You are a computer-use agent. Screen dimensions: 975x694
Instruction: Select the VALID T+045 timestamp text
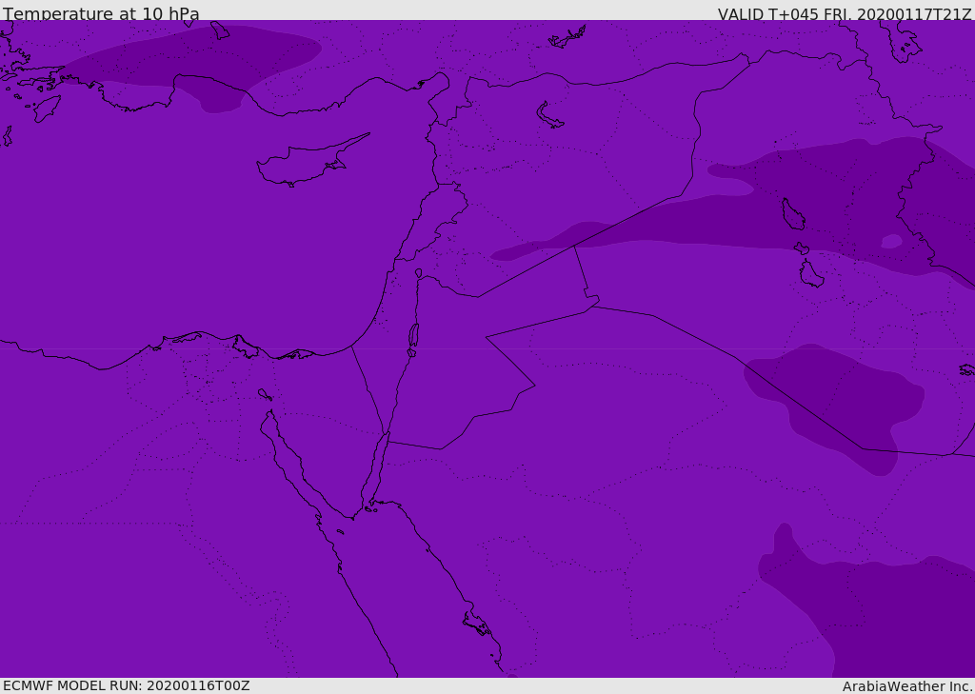(x=844, y=14)
